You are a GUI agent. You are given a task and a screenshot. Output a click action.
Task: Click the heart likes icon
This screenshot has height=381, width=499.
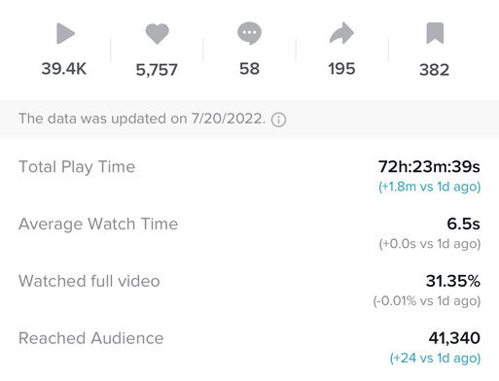[157, 34]
